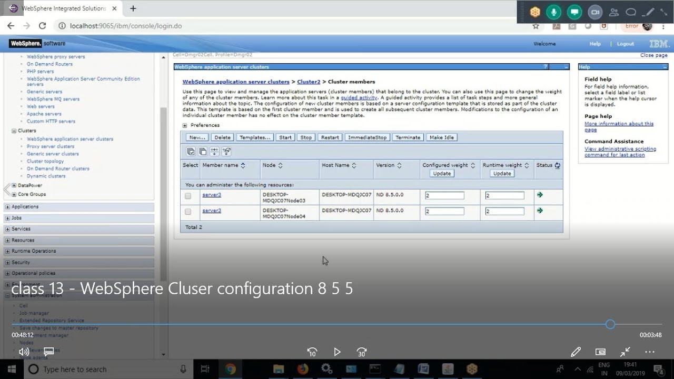Open File Explorer from the taskbar
The width and height of the screenshot is (674, 379).
click(x=278, y=369)
